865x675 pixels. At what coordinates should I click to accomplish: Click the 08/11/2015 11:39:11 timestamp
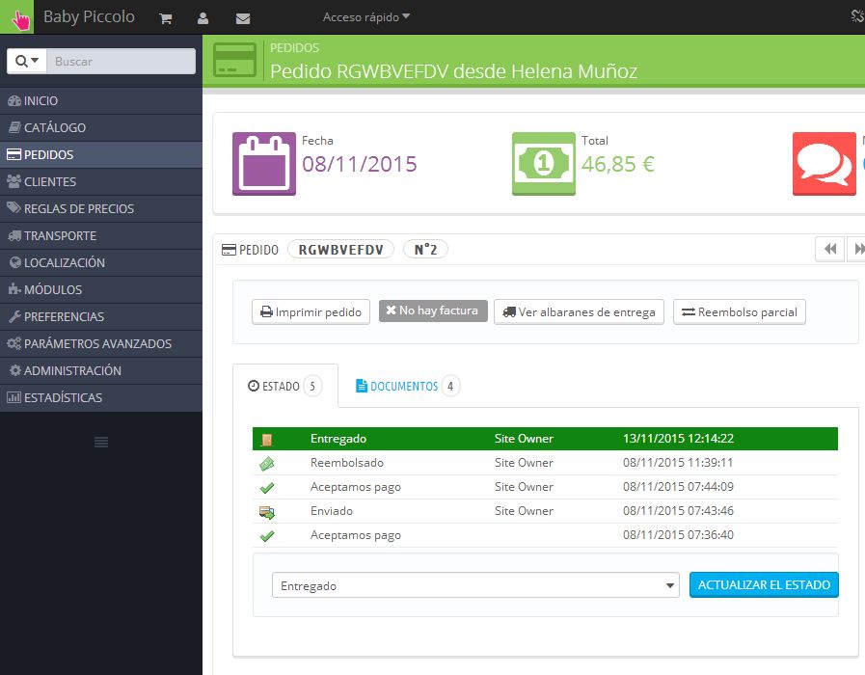[x=678, y=463]
